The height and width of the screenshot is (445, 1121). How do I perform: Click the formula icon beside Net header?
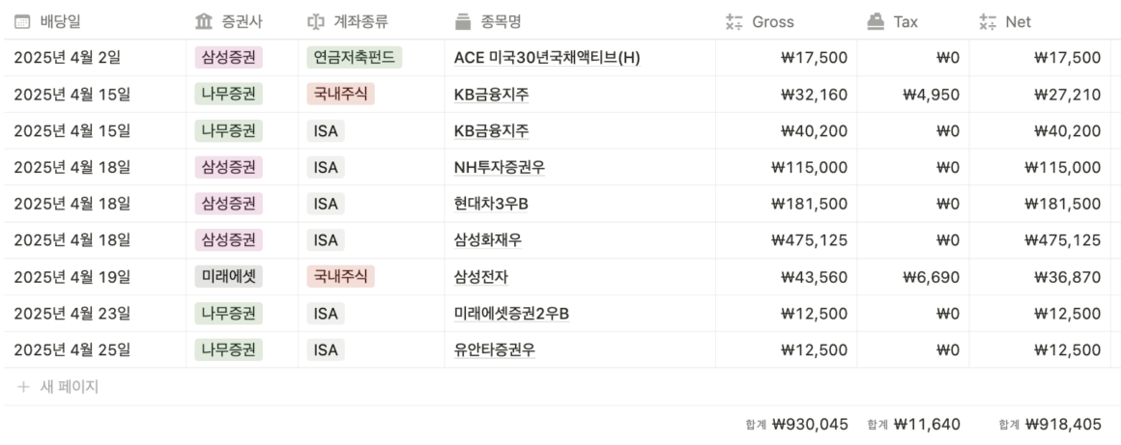click(x=988, y=22)
